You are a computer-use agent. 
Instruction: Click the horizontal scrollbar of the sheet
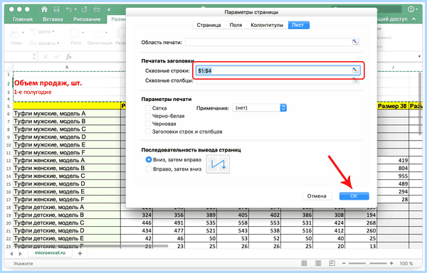coord(91,246)
